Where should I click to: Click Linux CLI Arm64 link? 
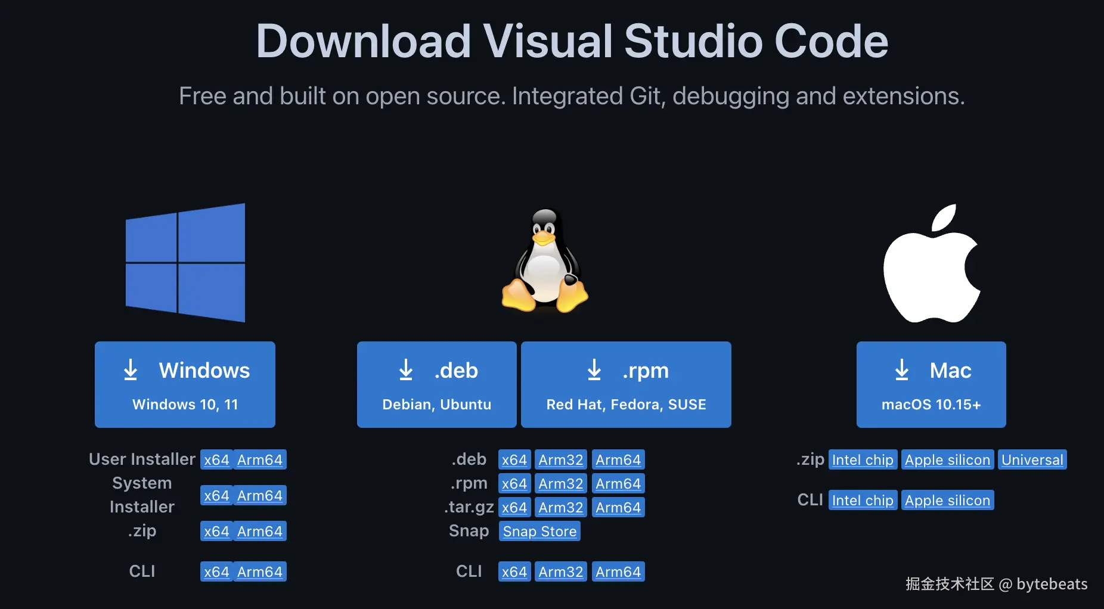click(x=618, y=572)
